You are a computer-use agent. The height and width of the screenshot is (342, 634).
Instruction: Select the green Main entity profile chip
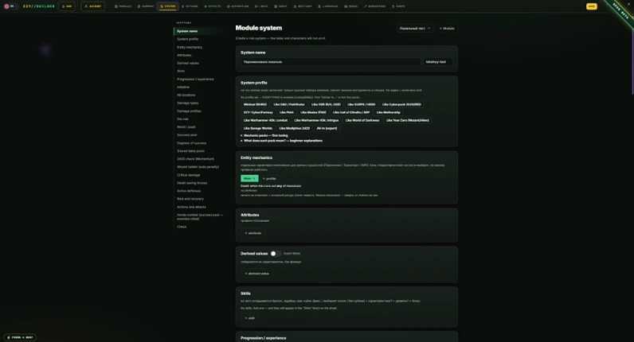pyautogui.click(x=249, y=178)
